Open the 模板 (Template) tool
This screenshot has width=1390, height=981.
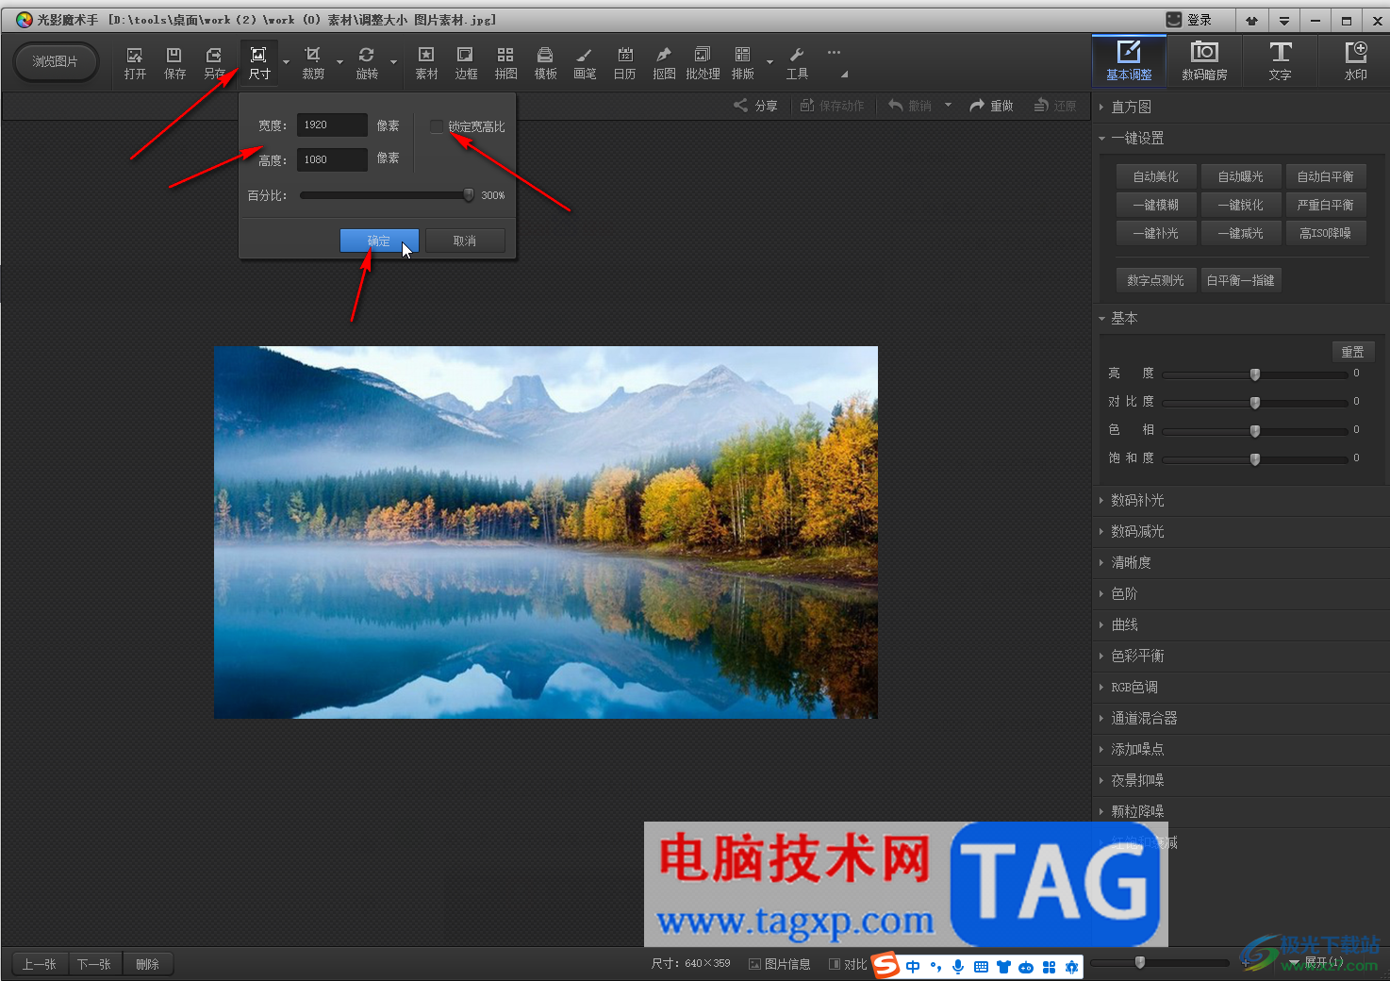tap(545, 63)
